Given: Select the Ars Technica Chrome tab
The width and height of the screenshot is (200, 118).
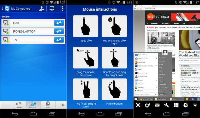Looking at the screenshot, I should click(x=143, y=6).
